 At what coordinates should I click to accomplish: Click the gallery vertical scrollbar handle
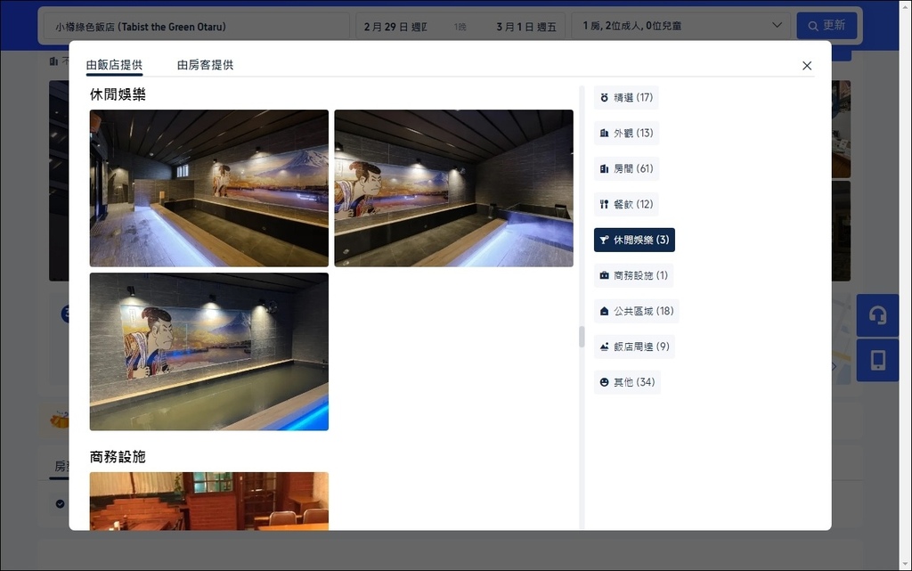pyautogui.click(x=581, y=337)
